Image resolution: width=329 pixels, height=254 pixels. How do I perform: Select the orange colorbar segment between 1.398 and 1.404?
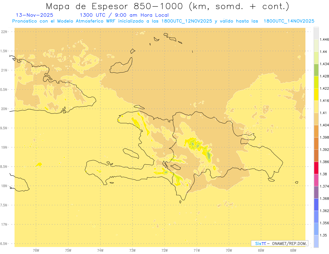316,131
